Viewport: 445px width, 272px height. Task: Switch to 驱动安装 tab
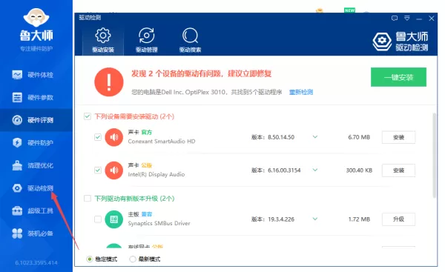103,40
